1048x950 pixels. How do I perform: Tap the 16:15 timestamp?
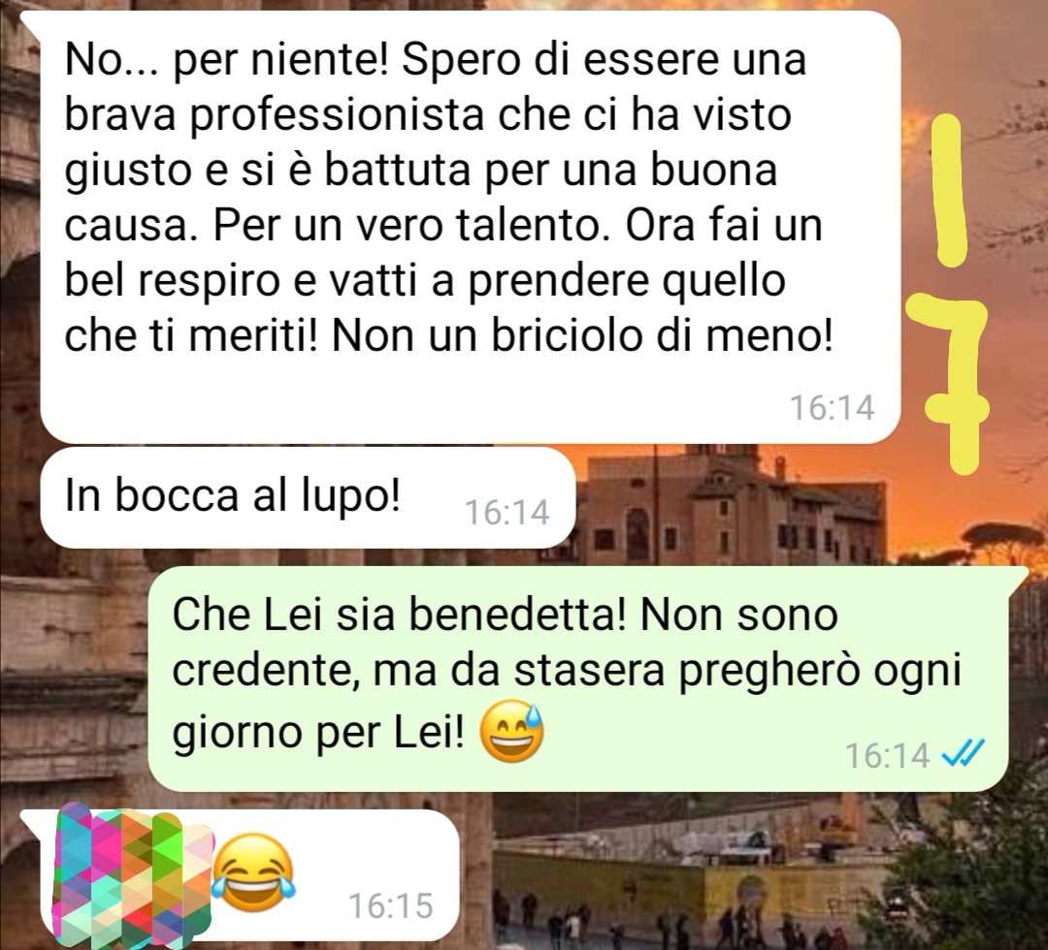point(390,906)
